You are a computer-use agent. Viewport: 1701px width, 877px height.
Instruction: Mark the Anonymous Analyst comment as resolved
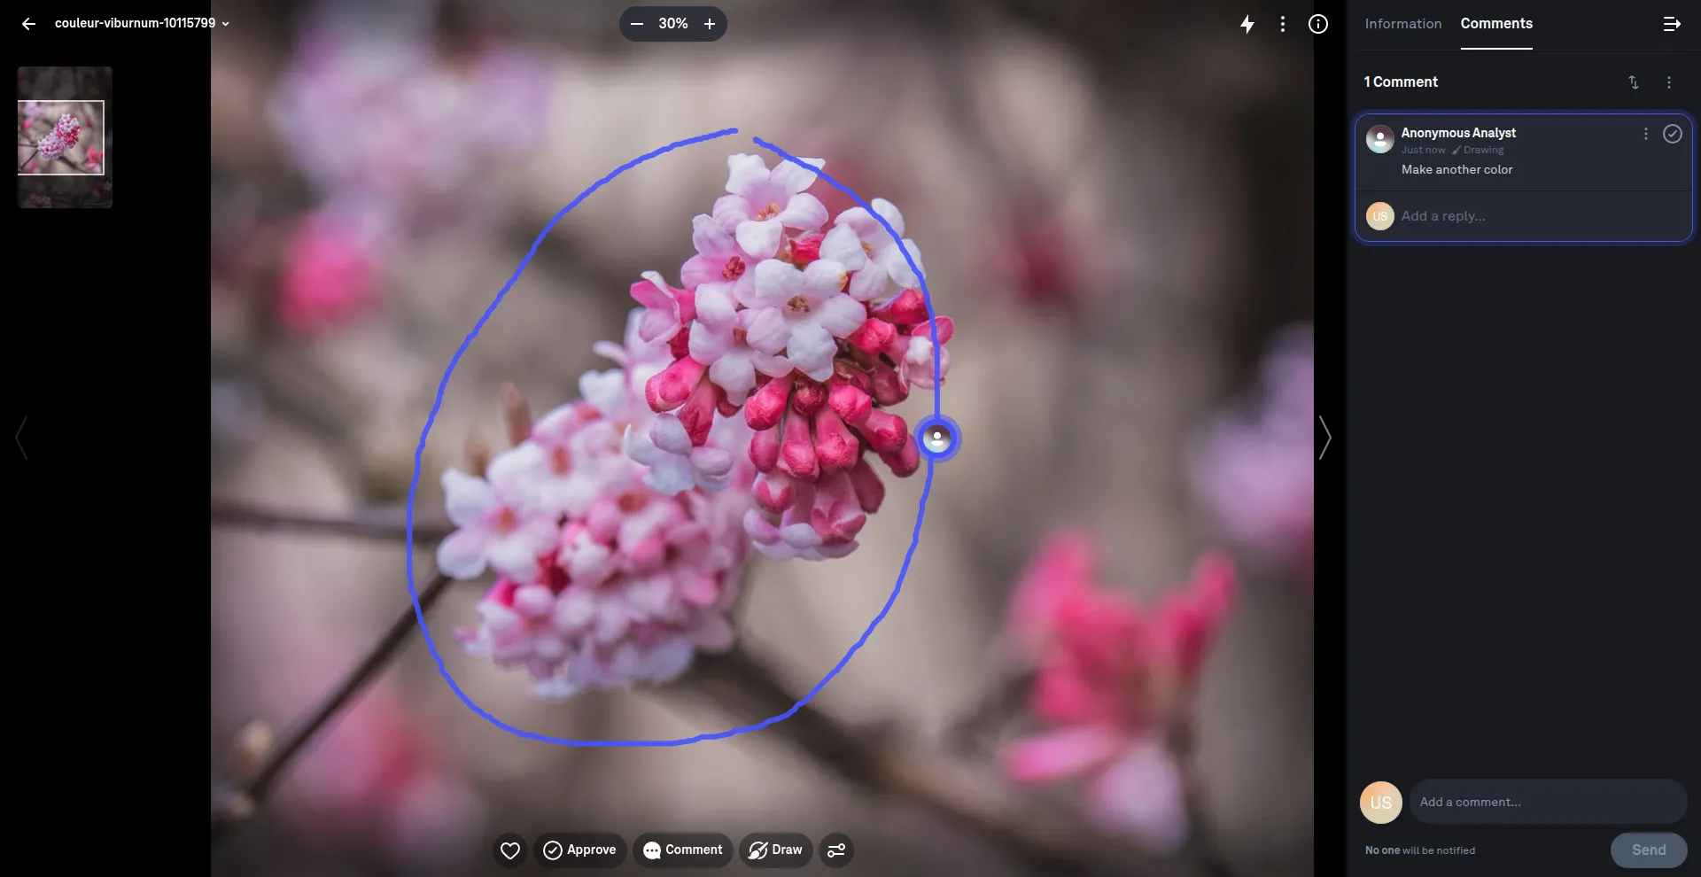coord(1673,134)
